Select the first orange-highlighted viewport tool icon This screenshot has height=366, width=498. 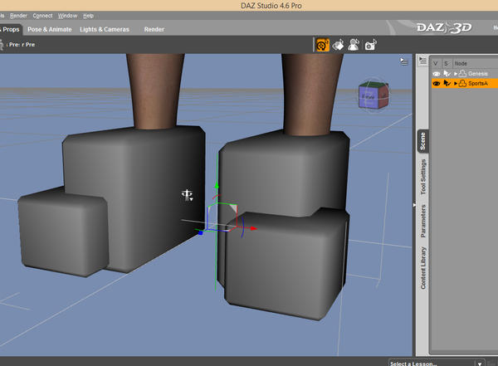[321, 46]
